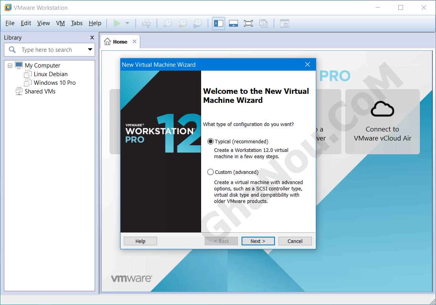Select Shared VMs in the Library

tap(40, 91)
